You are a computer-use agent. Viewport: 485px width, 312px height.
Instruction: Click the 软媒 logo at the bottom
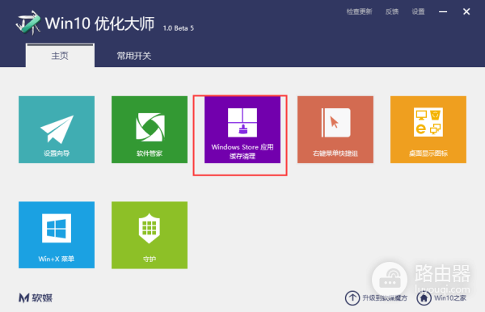tap(36, 298)
